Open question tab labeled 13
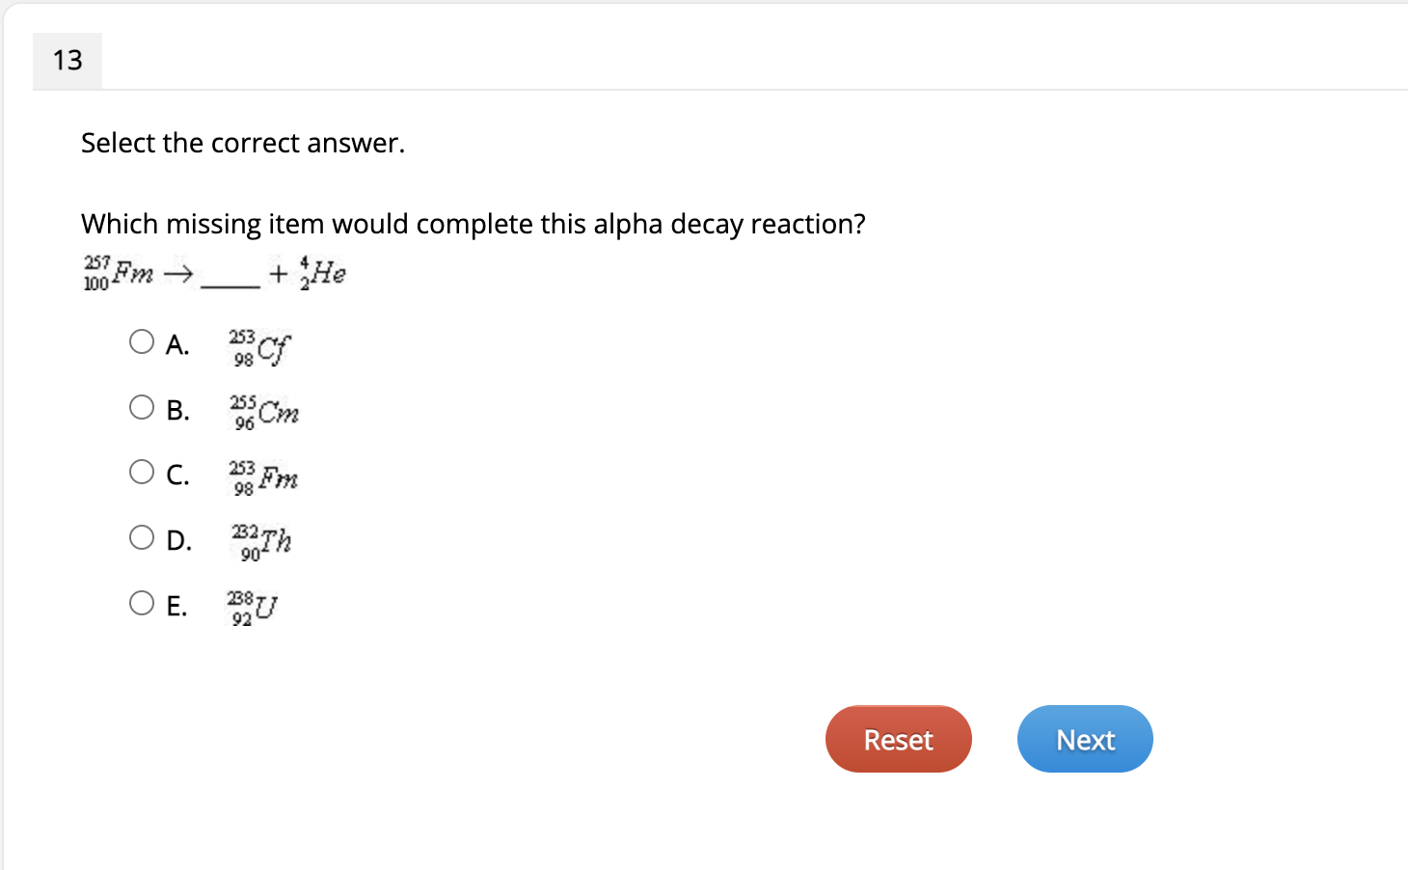The width and height of the screenshot is (1408, 870). [x=67, y=60]
